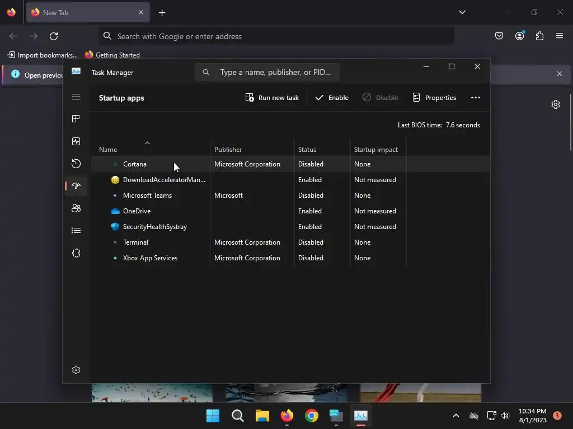Click Import bookmarks link in Firefox

tap(43, 55)
